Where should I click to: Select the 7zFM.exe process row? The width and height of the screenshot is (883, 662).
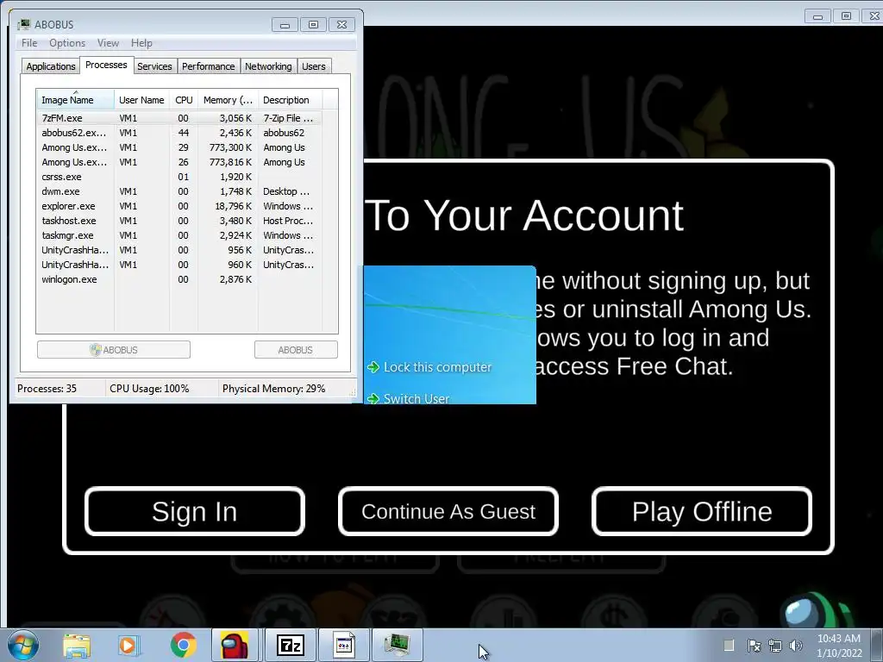[179, 118]
